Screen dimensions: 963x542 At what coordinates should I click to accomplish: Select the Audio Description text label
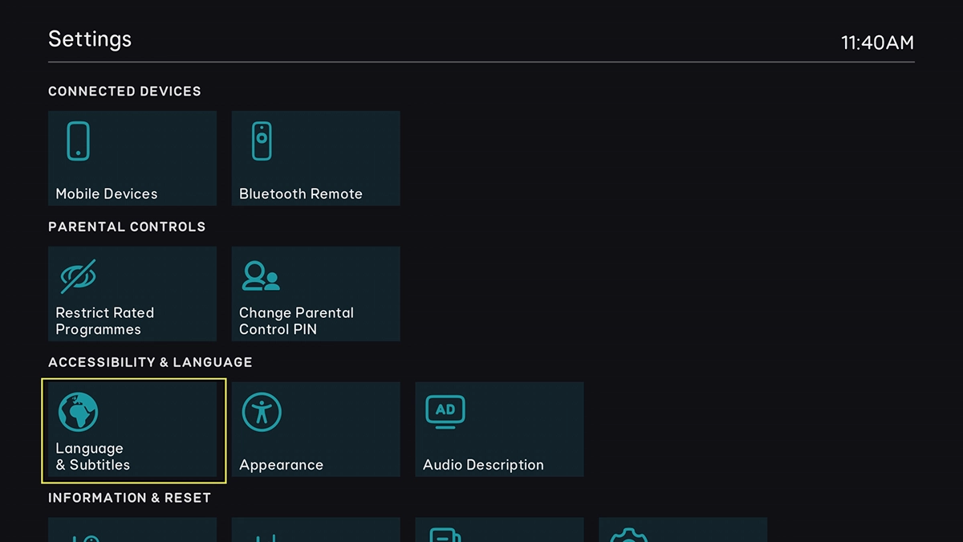[x=483, y=465]
